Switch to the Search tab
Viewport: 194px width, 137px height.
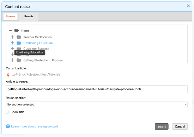coord(29,17)
